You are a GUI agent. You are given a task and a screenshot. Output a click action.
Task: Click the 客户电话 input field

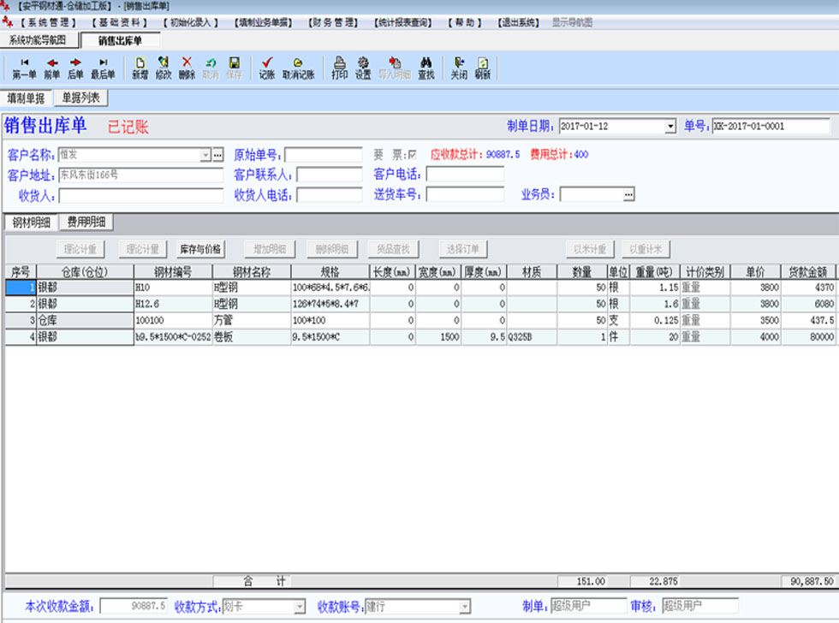[x=465, y=175]
